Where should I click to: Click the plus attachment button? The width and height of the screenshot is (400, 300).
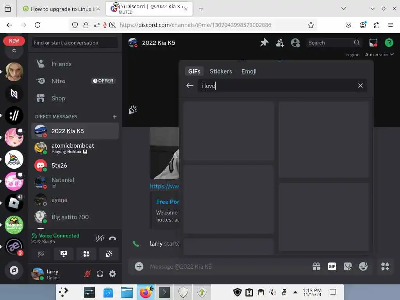click(x=139, y=266)
